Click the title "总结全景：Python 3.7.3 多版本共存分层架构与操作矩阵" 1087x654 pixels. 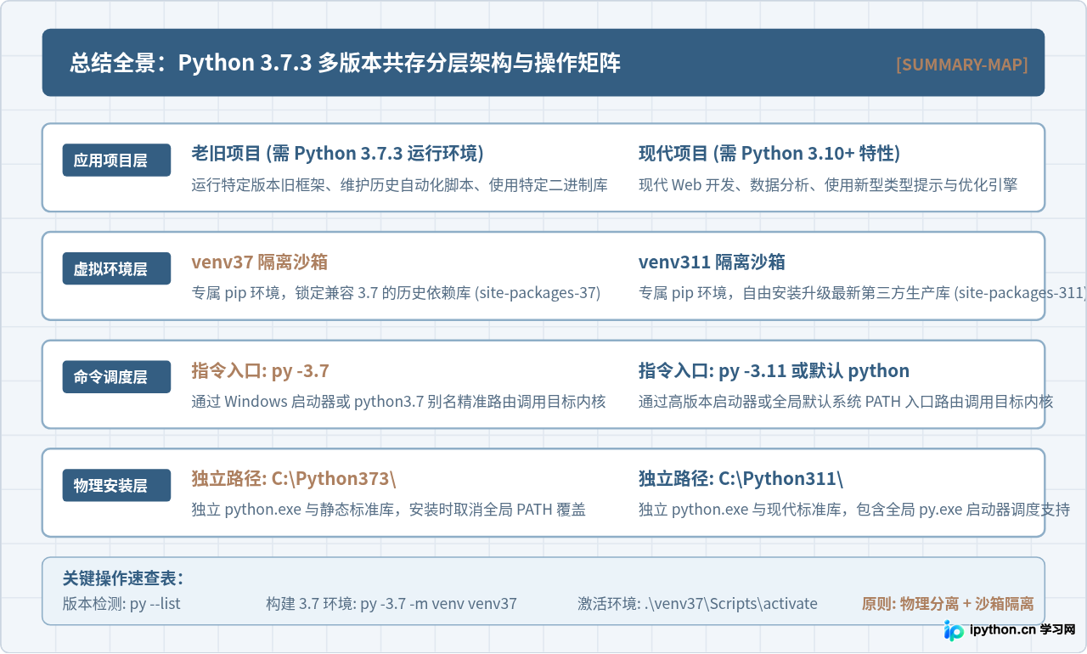[346, 63]
